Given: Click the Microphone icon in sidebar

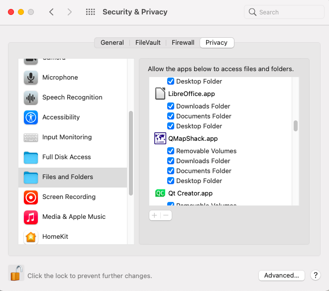Looking at the screenshot, I should tap(31, 78).
